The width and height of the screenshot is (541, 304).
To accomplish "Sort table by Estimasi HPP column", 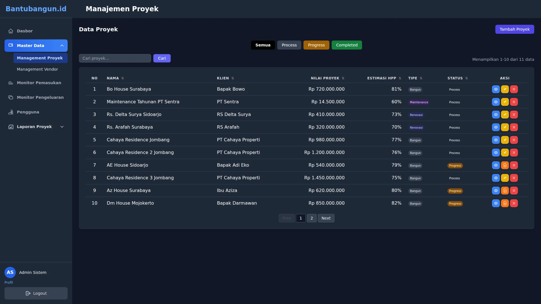I will click(x=384, y=78).
